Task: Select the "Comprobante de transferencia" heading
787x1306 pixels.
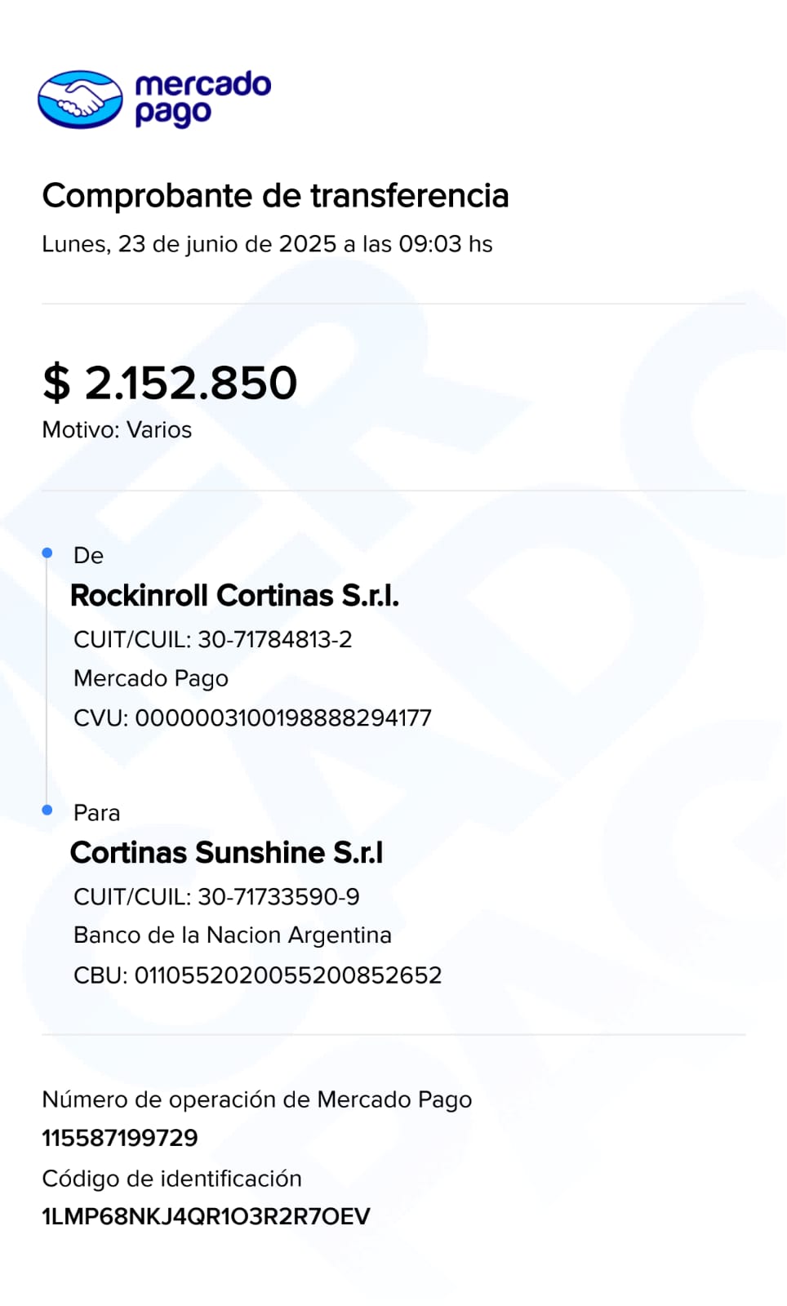Action: tap(275, 196)
